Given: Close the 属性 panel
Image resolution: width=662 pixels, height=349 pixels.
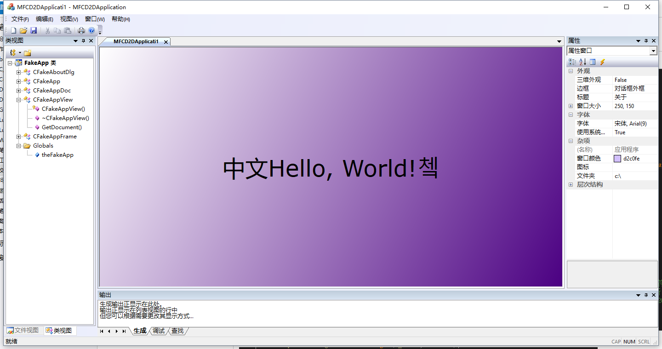Looking at the screenshot, I should click(654, 41).
